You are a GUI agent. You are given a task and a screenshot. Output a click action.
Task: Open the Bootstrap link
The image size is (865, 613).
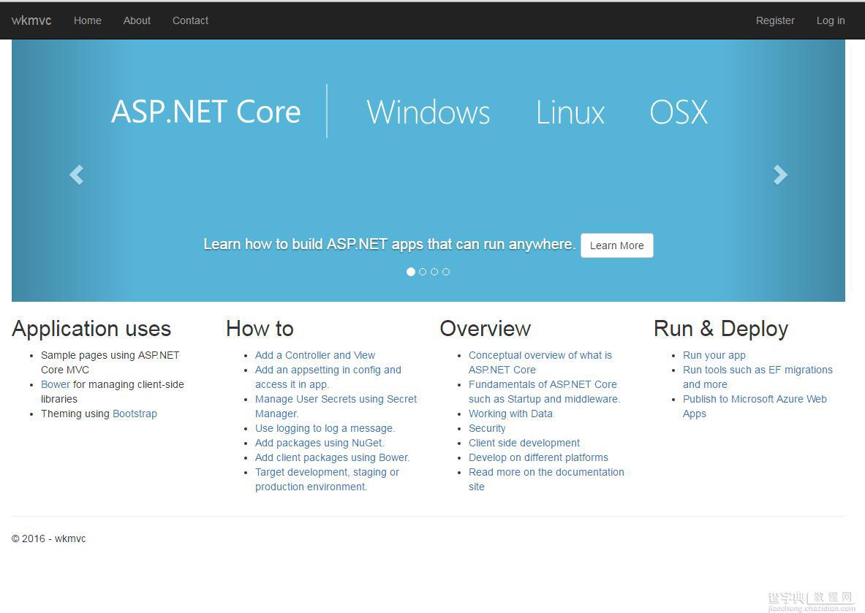pos(135,414)
